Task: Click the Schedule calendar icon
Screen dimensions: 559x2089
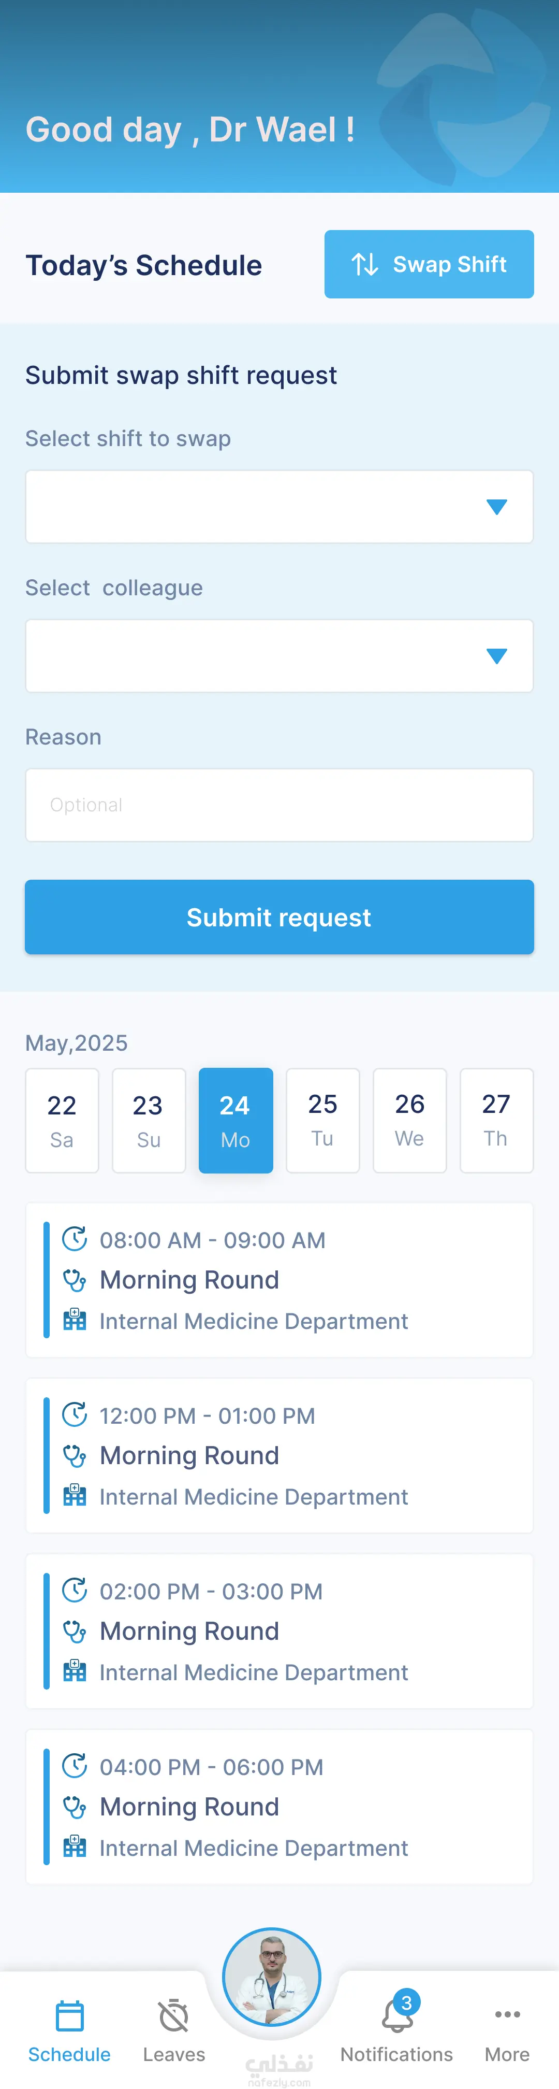Action: click(x=70, y=2016)
